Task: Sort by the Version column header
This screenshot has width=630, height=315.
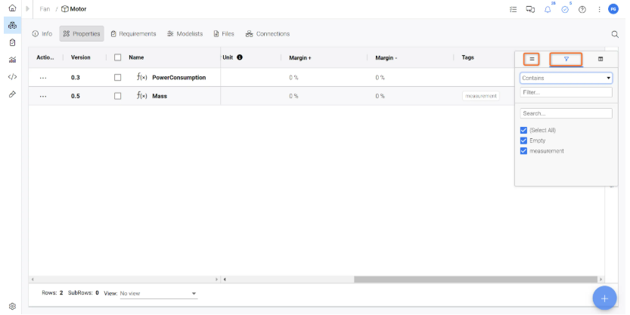Action: 81,57
